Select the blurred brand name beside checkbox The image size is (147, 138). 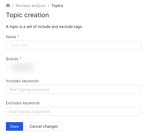[x=25, y=67]
